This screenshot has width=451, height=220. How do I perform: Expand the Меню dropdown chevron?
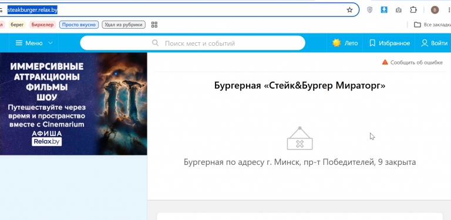click(50, 43)
